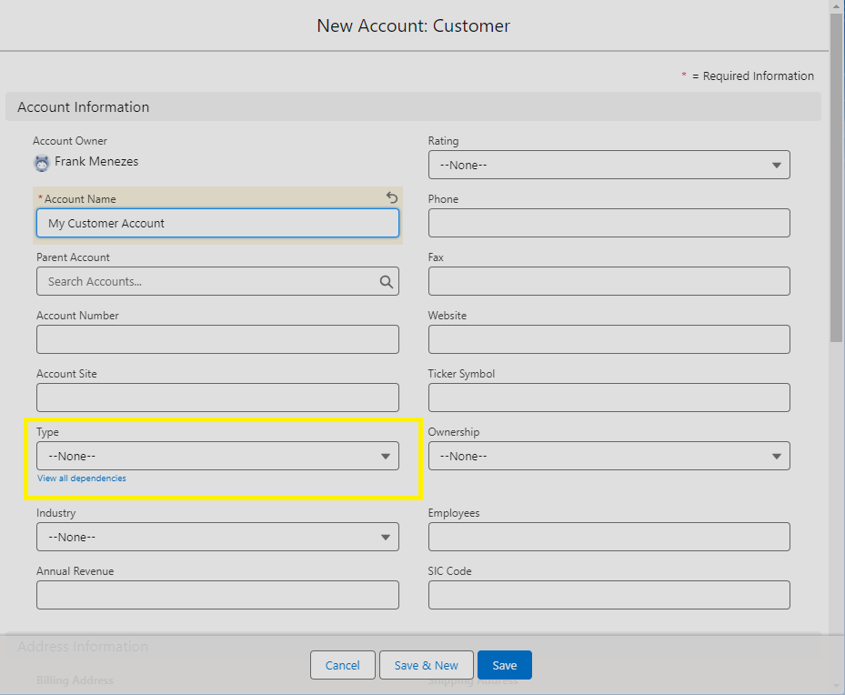Click the Account Number input field

pyautogui.click(x=217, y=339)
